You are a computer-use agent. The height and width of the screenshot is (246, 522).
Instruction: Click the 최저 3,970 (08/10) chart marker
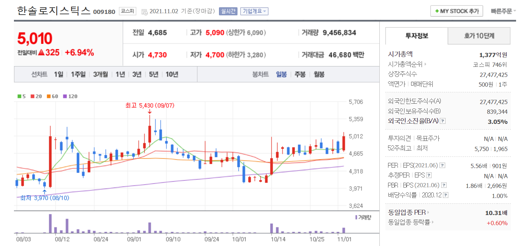pos(45,198)
